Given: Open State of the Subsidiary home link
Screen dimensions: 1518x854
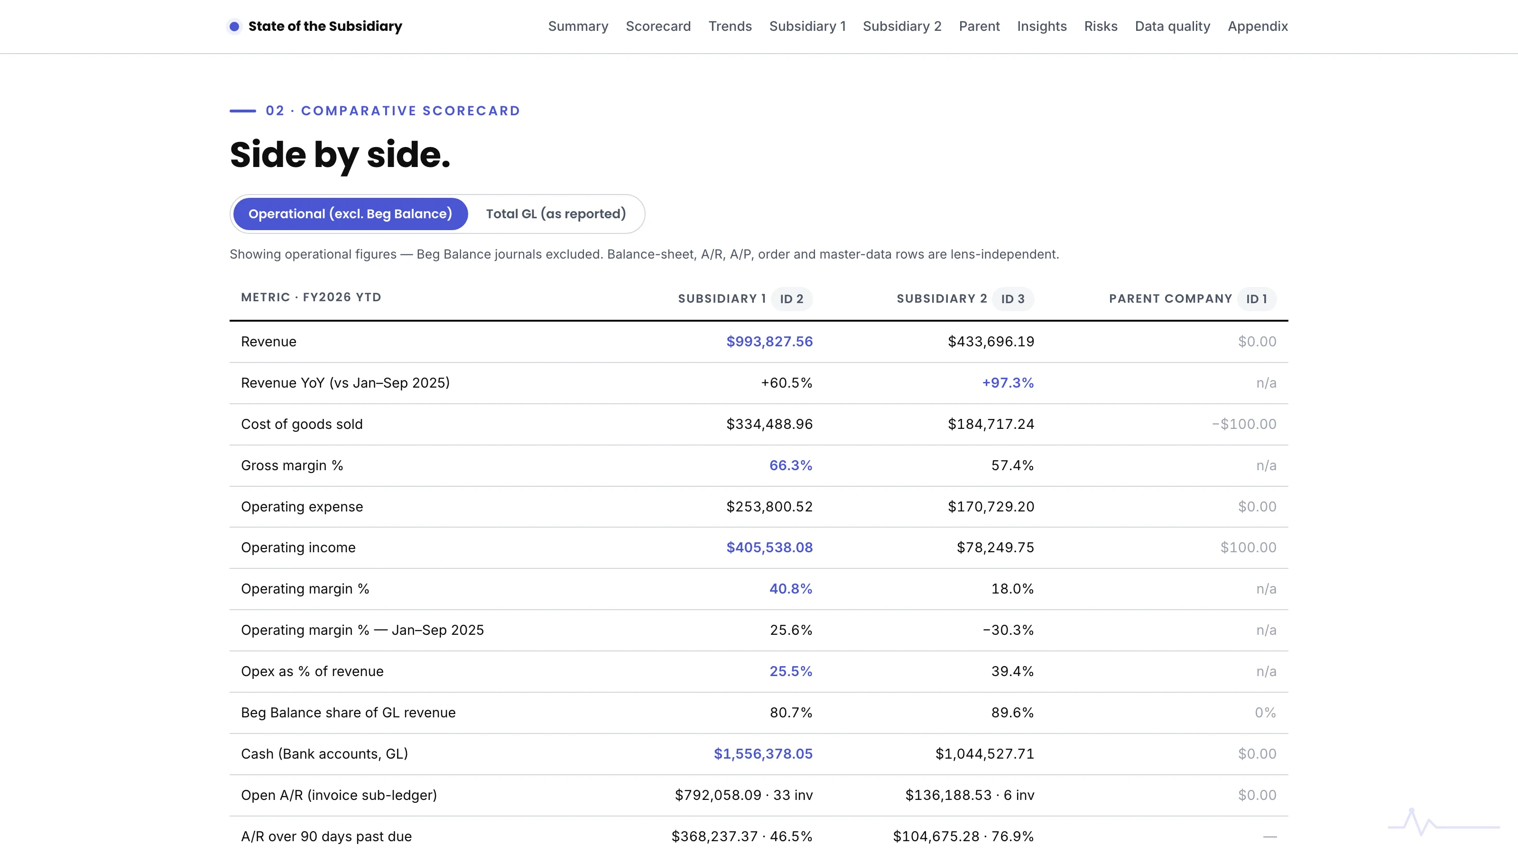Looking at the screenshot, I should click(315, 27).
